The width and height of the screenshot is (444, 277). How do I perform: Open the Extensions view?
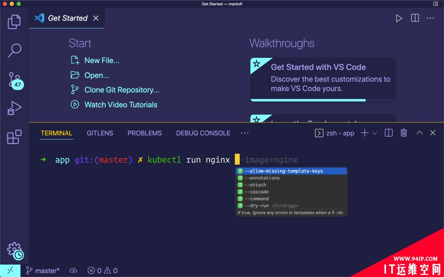(x=14, y=137)
